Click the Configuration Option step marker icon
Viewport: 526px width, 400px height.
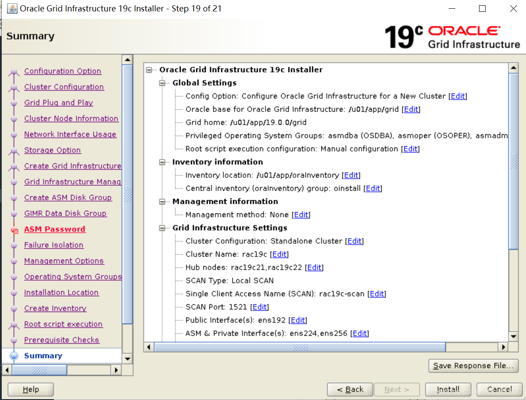coord(14,72)
